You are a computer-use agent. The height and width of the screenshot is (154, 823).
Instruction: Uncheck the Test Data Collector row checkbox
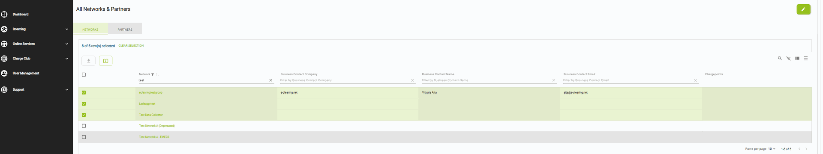[84, 115]
